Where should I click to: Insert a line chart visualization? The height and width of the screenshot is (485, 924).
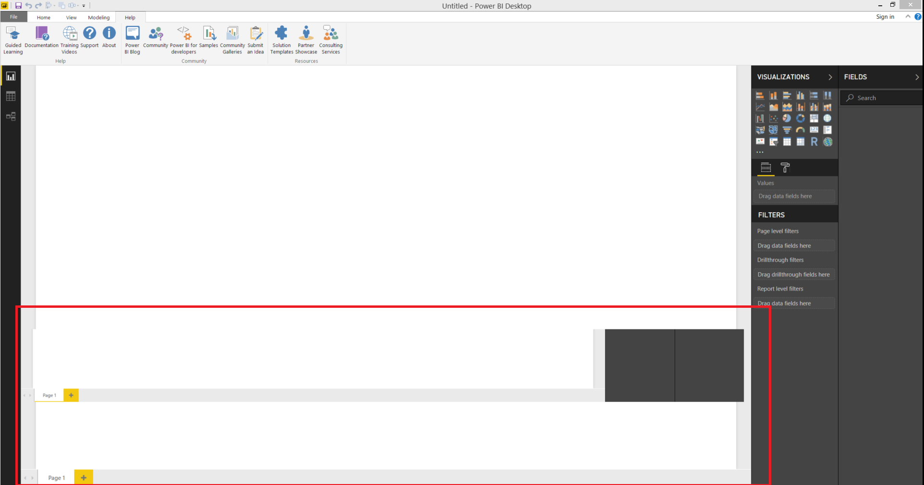coord(760,107)
